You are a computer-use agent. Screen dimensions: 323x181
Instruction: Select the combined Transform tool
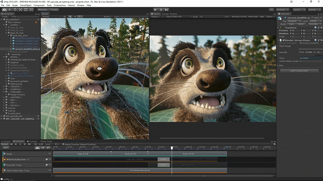31,10
